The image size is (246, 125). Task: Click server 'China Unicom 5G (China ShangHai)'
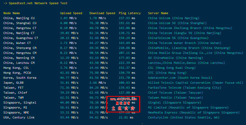(x=177, y=23)
